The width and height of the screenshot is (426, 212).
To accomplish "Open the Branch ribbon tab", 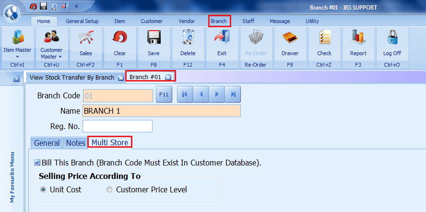I will pos(219,21).
